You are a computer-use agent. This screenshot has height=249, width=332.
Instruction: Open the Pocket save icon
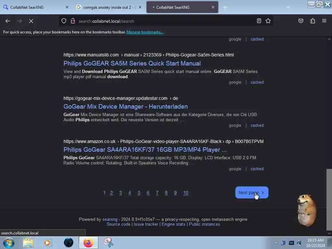pyautogui.click(x=301, y=21)
